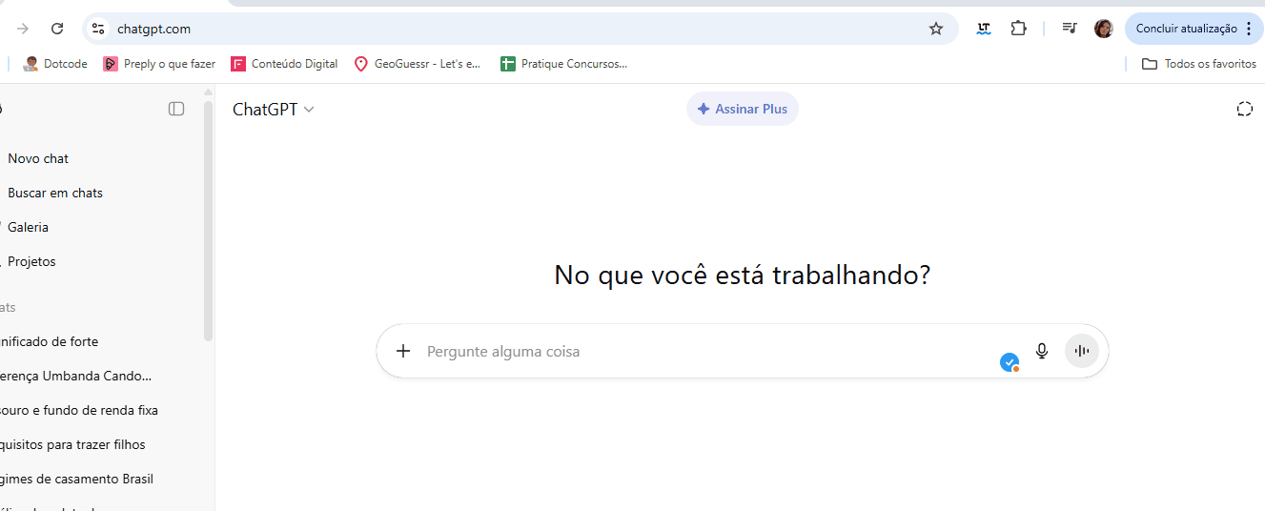Open the LanguageTool extension icon

point(984,29)
